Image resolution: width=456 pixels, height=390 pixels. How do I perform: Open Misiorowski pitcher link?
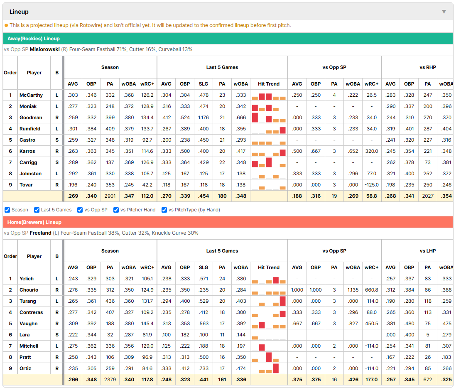tap(44, 49)
